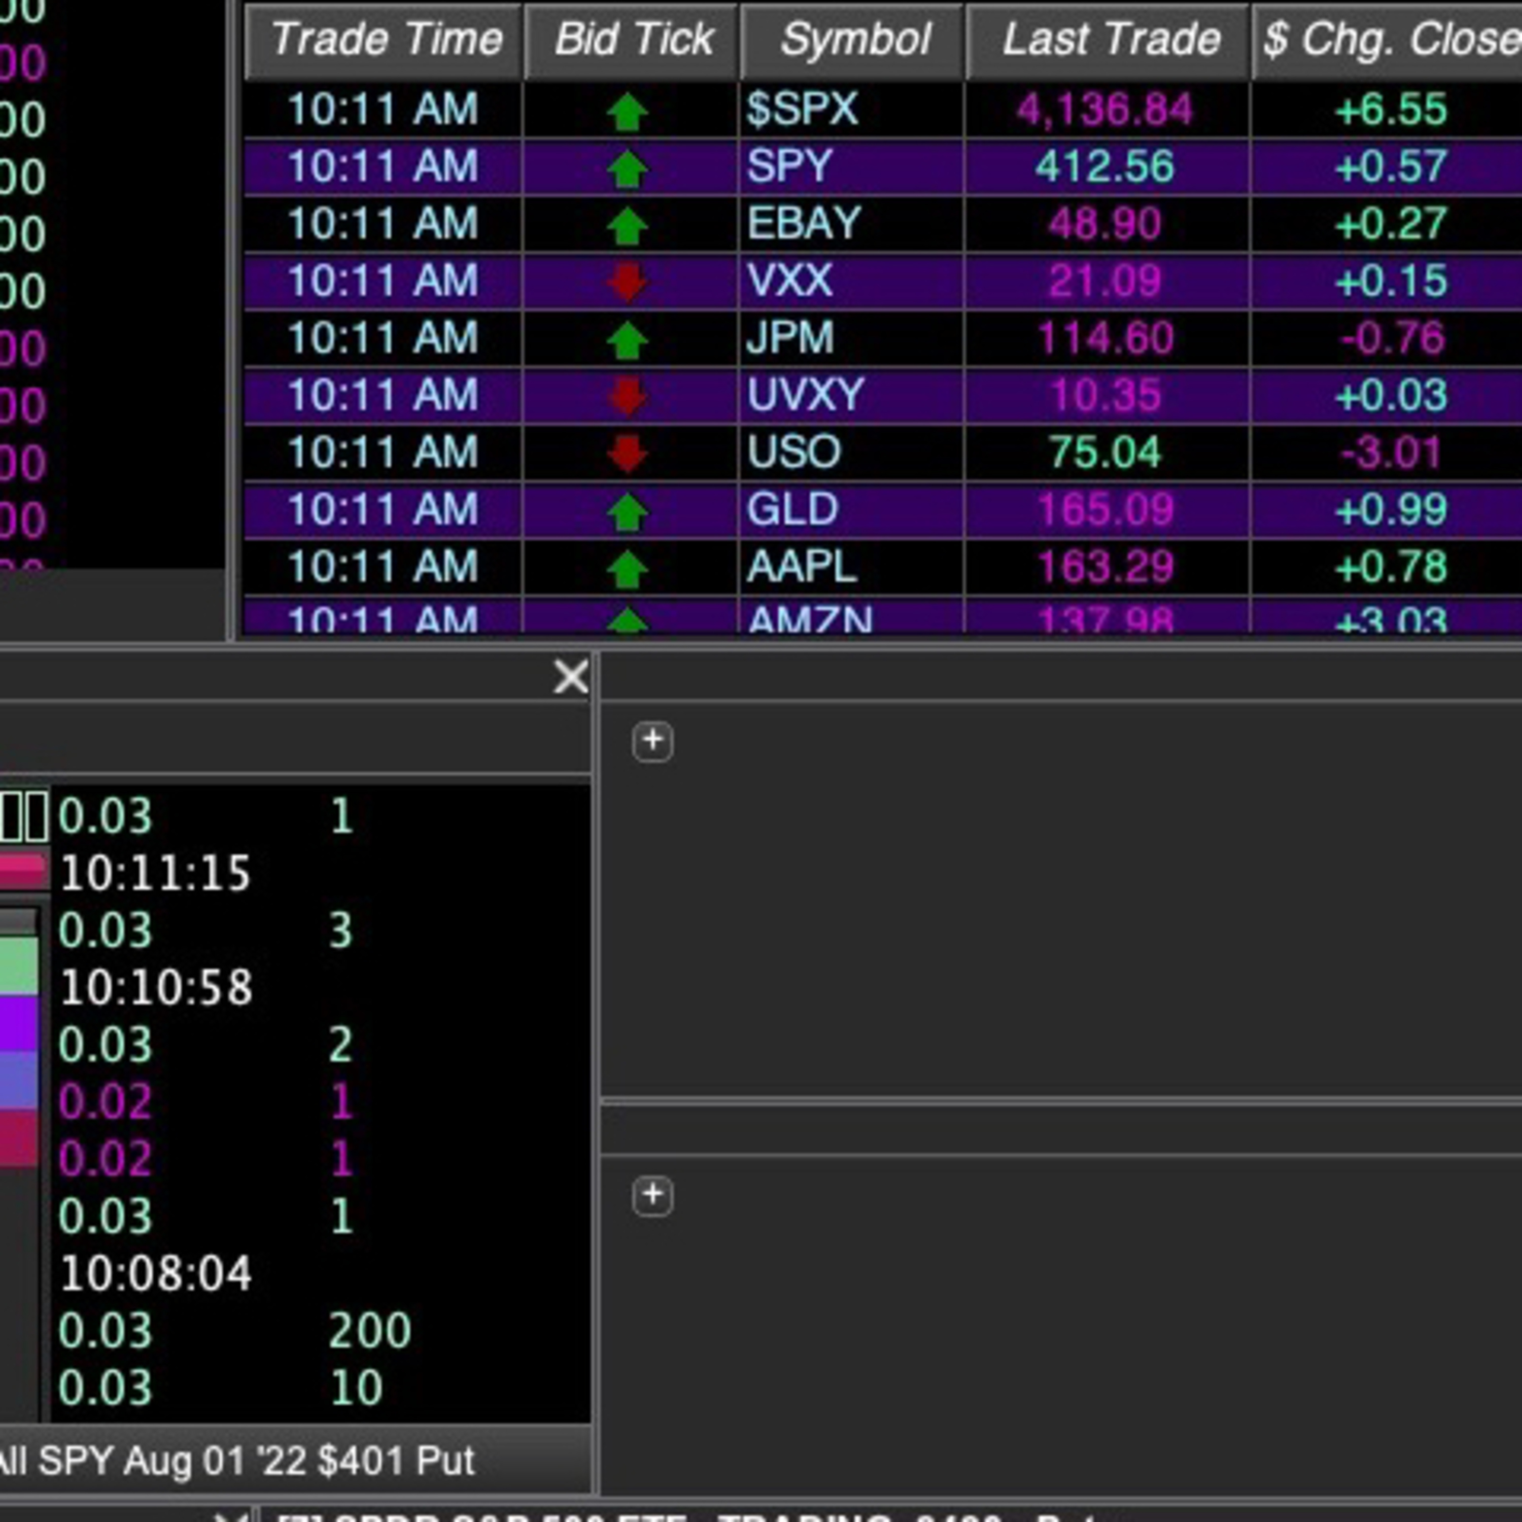Select the JPM symbol row

[790, 338]
